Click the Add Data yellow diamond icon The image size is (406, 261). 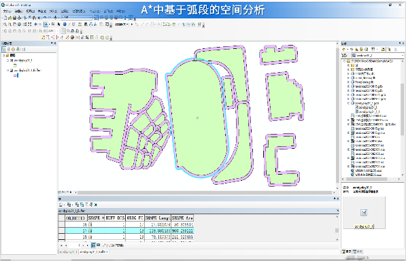point(56,18)
